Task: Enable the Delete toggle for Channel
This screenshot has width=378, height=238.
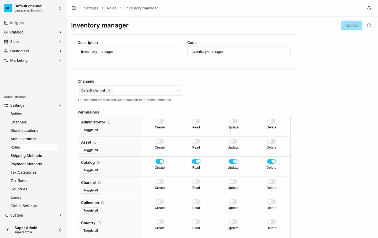Action: point(271,182)
